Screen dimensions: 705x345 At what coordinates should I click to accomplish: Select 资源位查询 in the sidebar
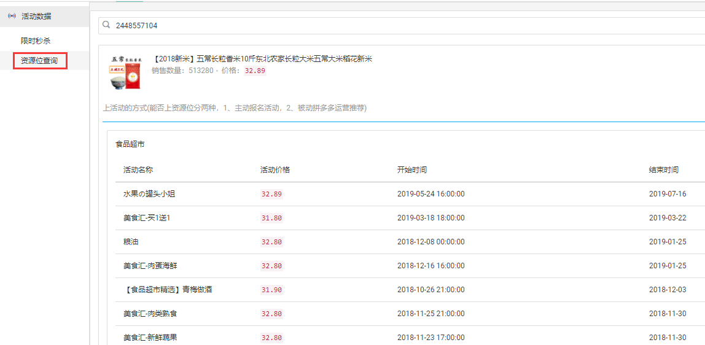pyautogui.click(x=39, y=61)
